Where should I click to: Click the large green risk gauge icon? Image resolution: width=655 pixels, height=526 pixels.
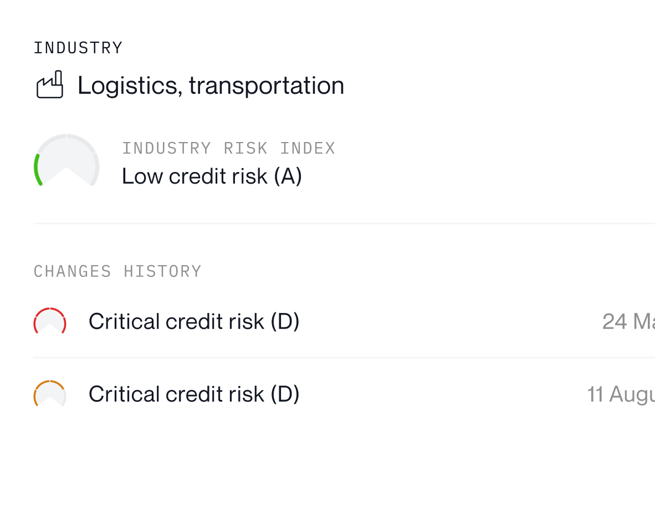point(66,160)
